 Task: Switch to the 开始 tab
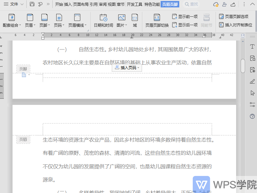pyautogui.click(x=59, y=4)
